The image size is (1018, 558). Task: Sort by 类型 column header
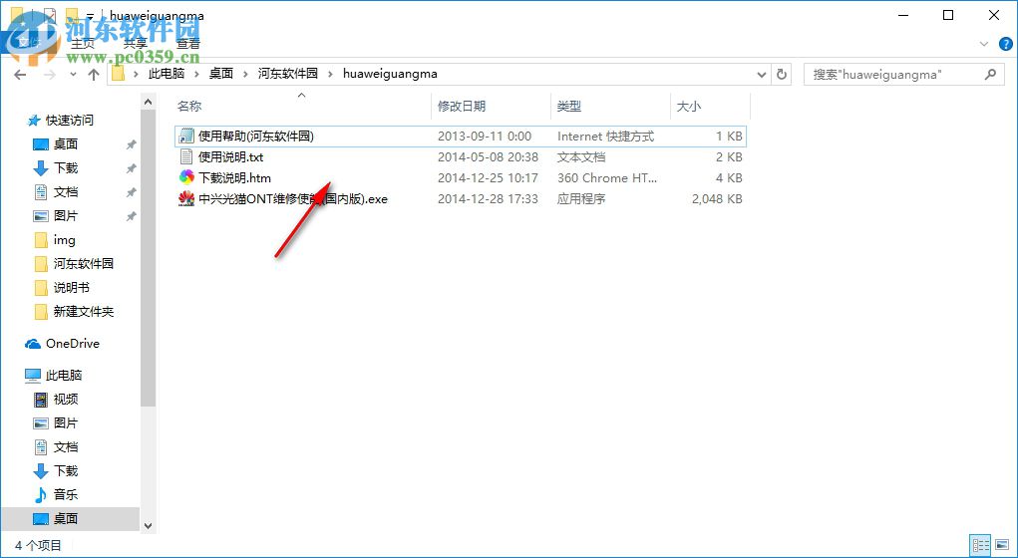coord(569,107)
